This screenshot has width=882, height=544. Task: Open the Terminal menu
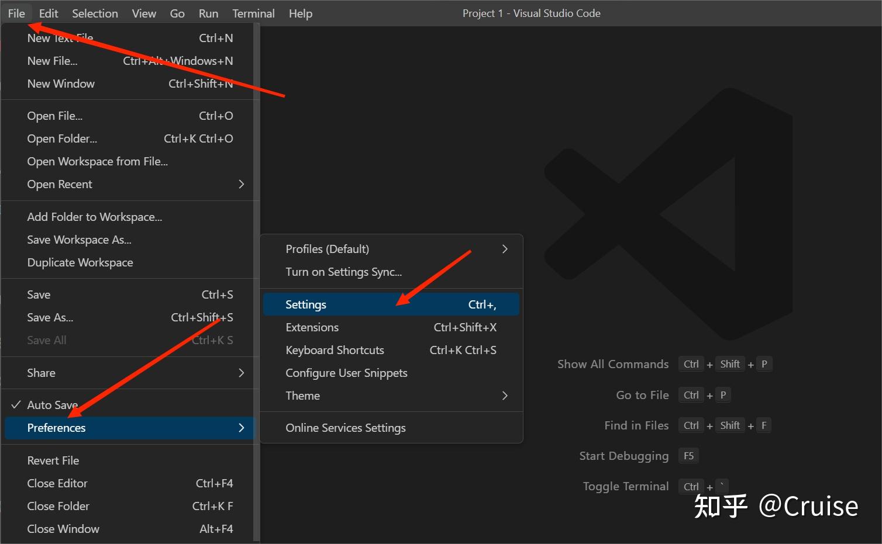click(x=253, y=13)
